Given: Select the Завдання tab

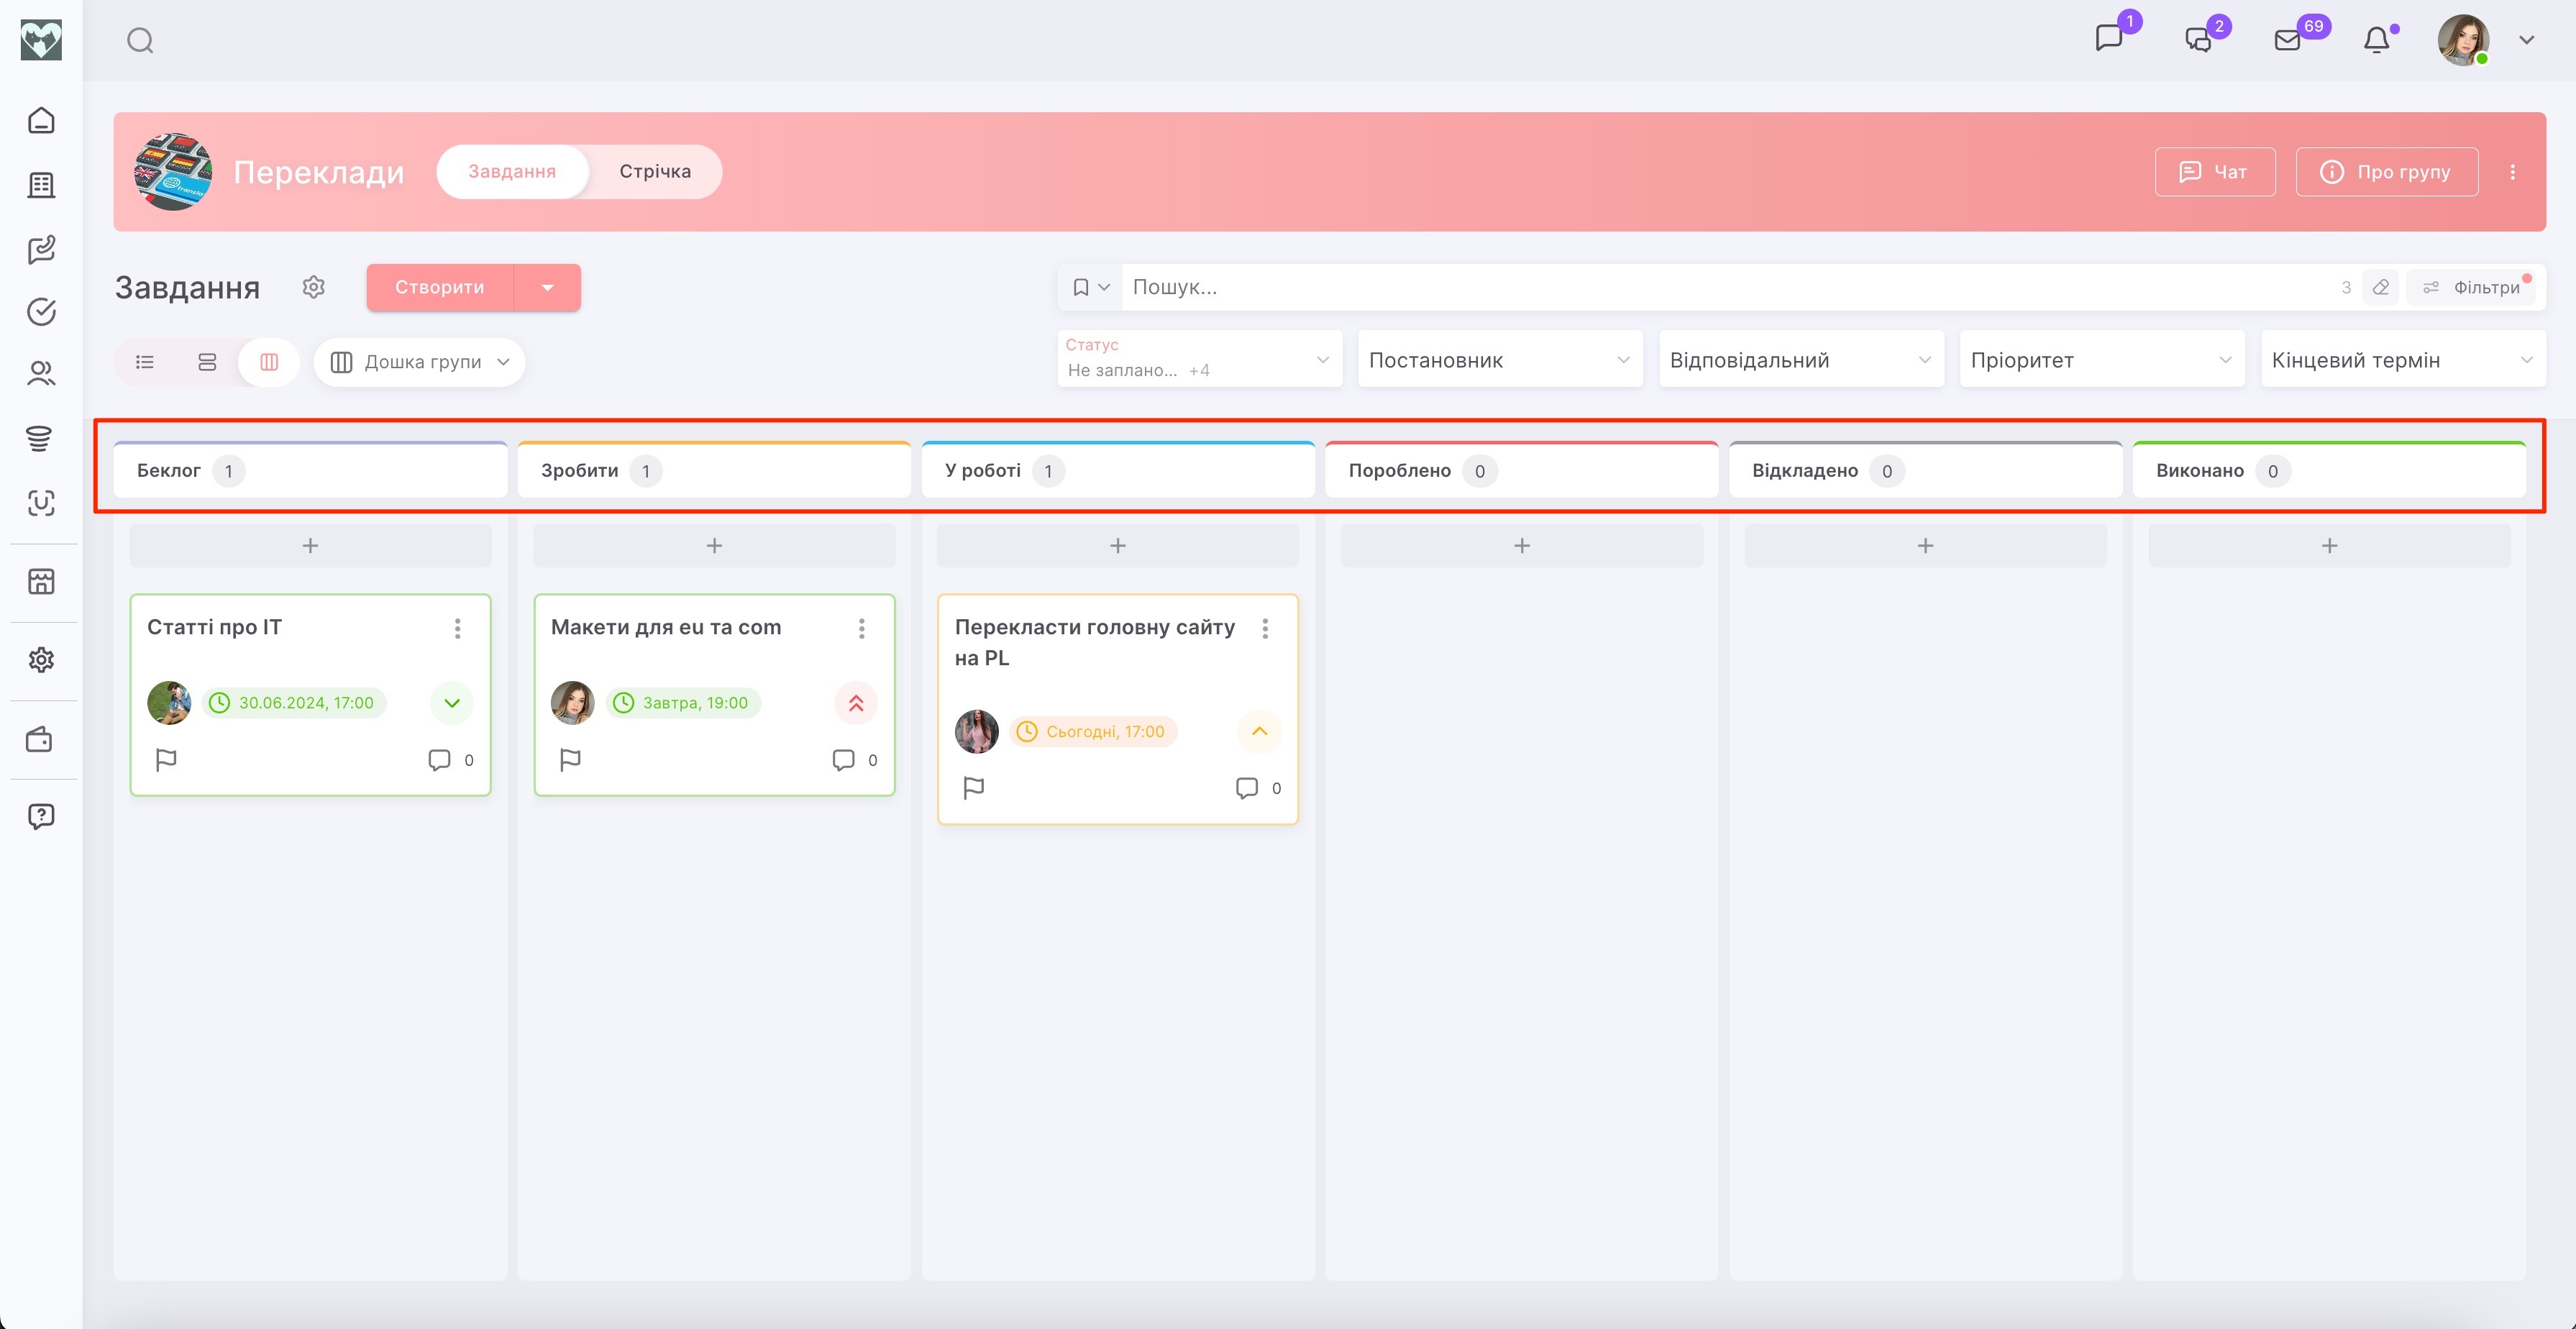Looking at the screenshot, I should pyautogui.click(x=512, y=171).
